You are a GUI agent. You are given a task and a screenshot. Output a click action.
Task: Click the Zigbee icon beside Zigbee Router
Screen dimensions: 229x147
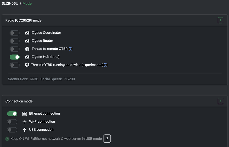click(27, 41)
